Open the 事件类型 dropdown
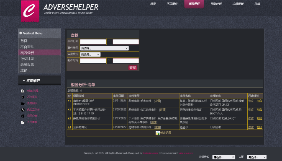Screen dimensions: 282x161 (104, 48)
